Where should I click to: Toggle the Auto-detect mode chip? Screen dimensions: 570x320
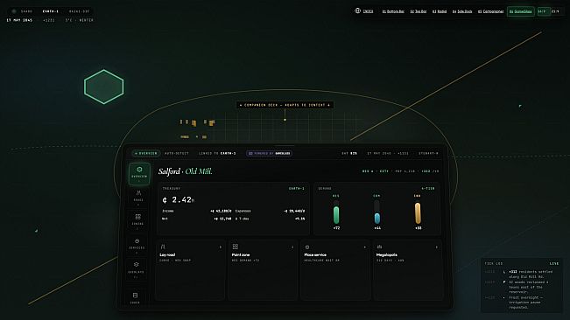pyautogui.click(x=177, y=154)
